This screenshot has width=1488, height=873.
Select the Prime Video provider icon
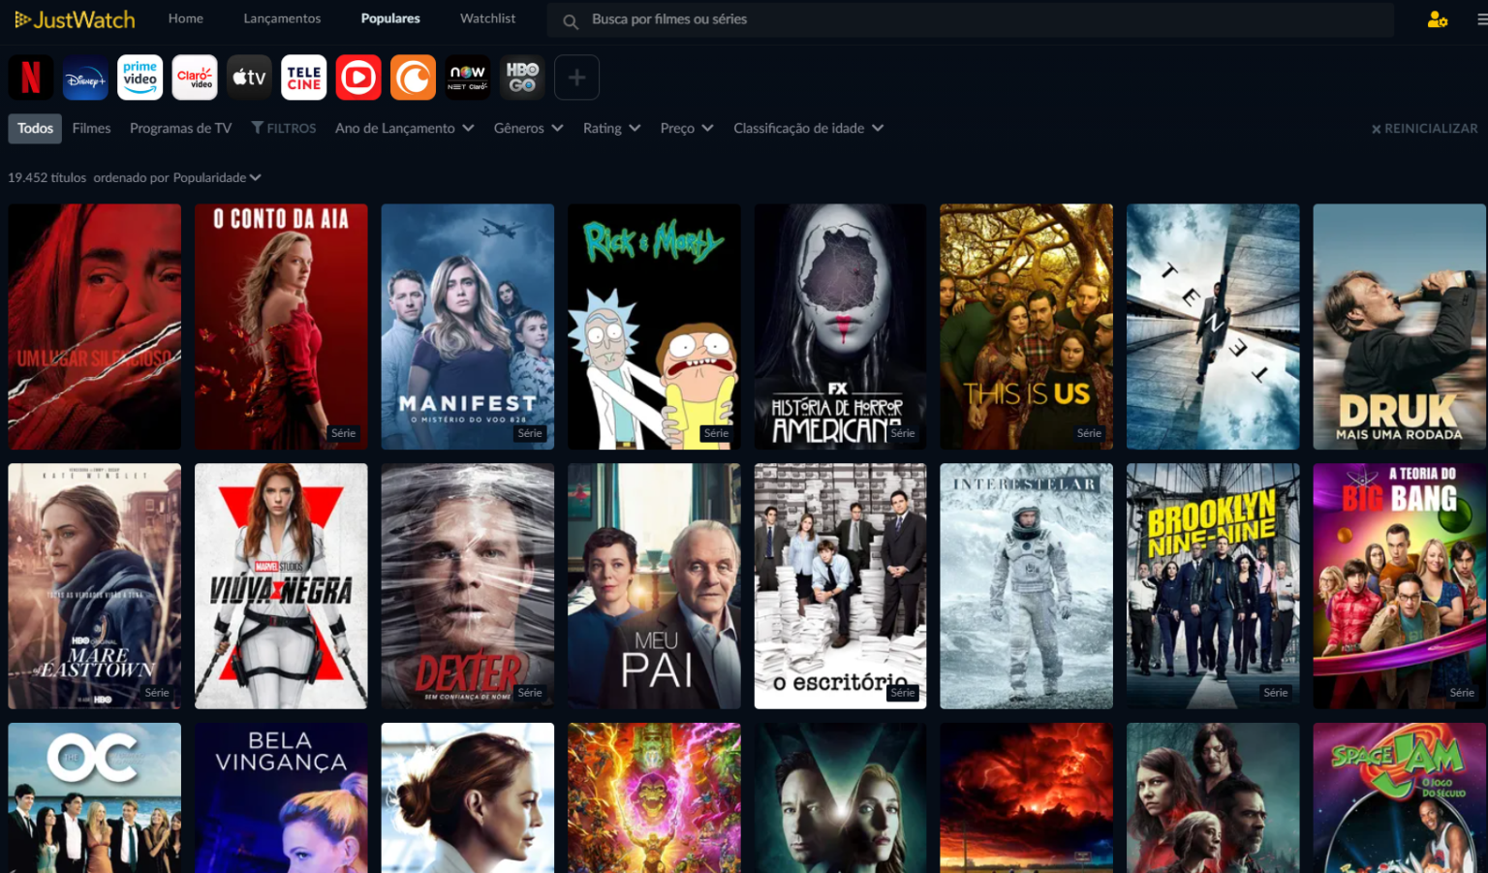click(139, 78)
